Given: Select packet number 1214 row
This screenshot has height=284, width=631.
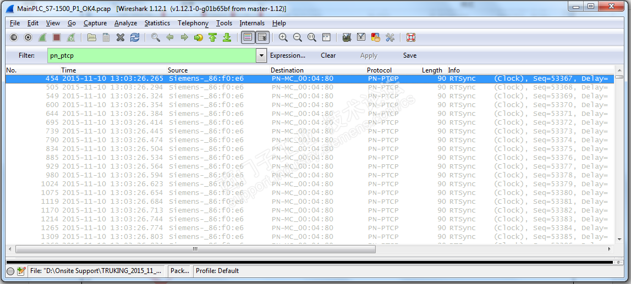Looking at the screenshot, I should tap(310, 219).
